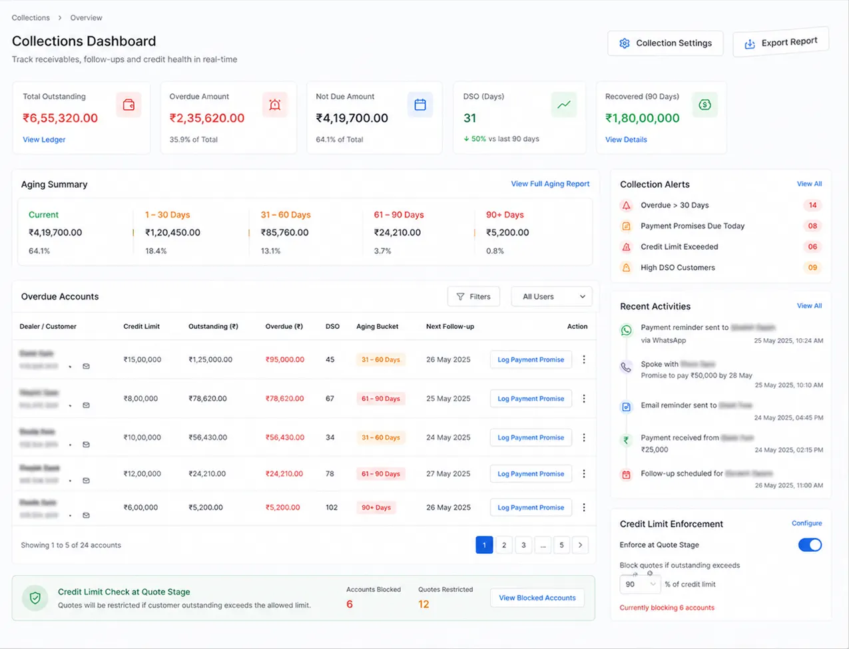Viewport: 849px width, 649px height.
Task: Click the shield icon in Credit Limit Check banner
Action: click(35, 598)
